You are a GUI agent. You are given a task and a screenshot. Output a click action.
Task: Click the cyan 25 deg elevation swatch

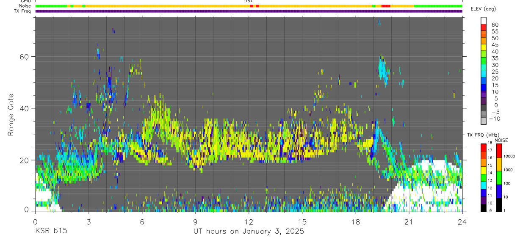coord(484,74)
